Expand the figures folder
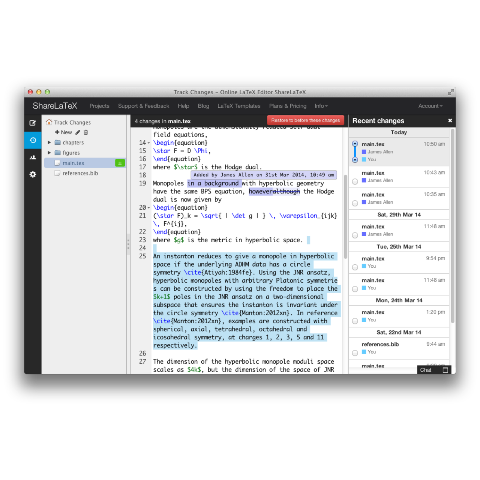 [49, 153]
